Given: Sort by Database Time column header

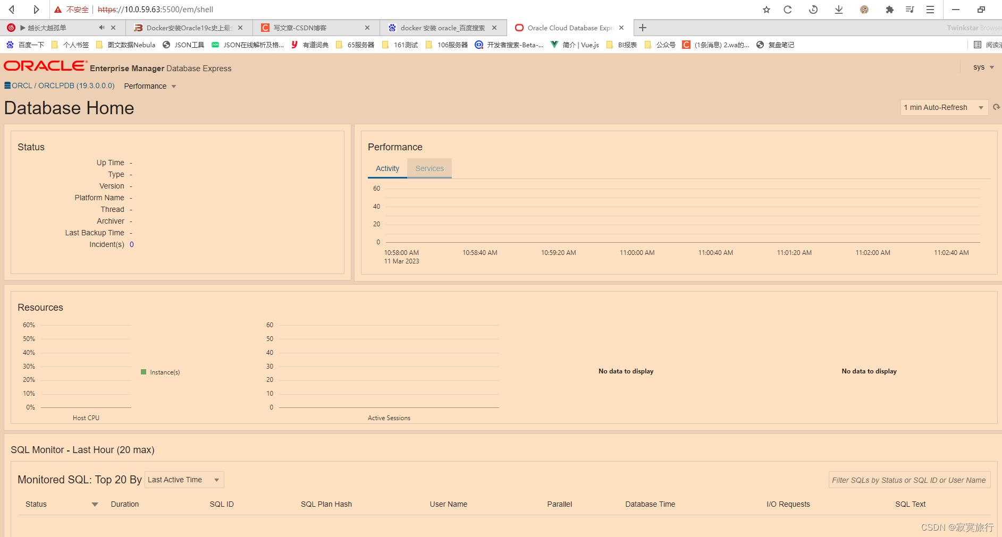Looking at the screenshot, I should pyautogui.click(x=650, y=504).
